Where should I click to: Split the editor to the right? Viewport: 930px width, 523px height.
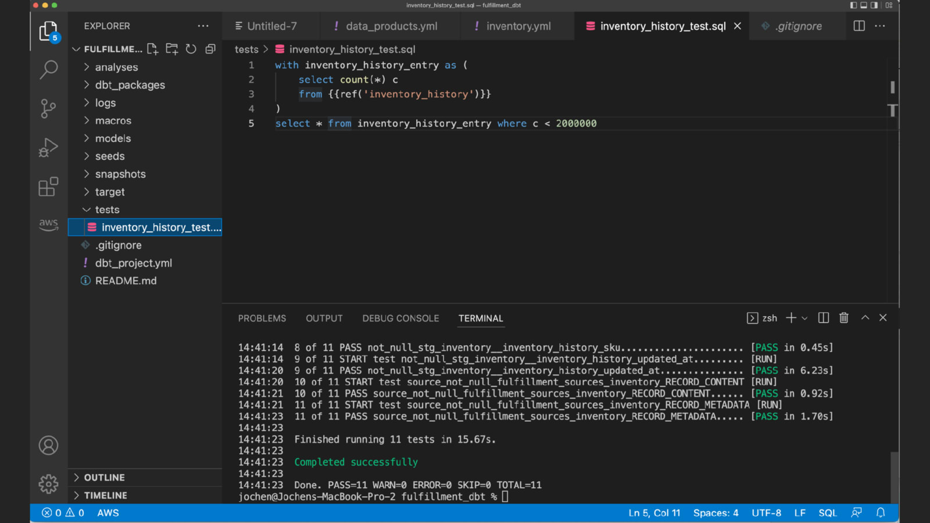pos(859,26)
